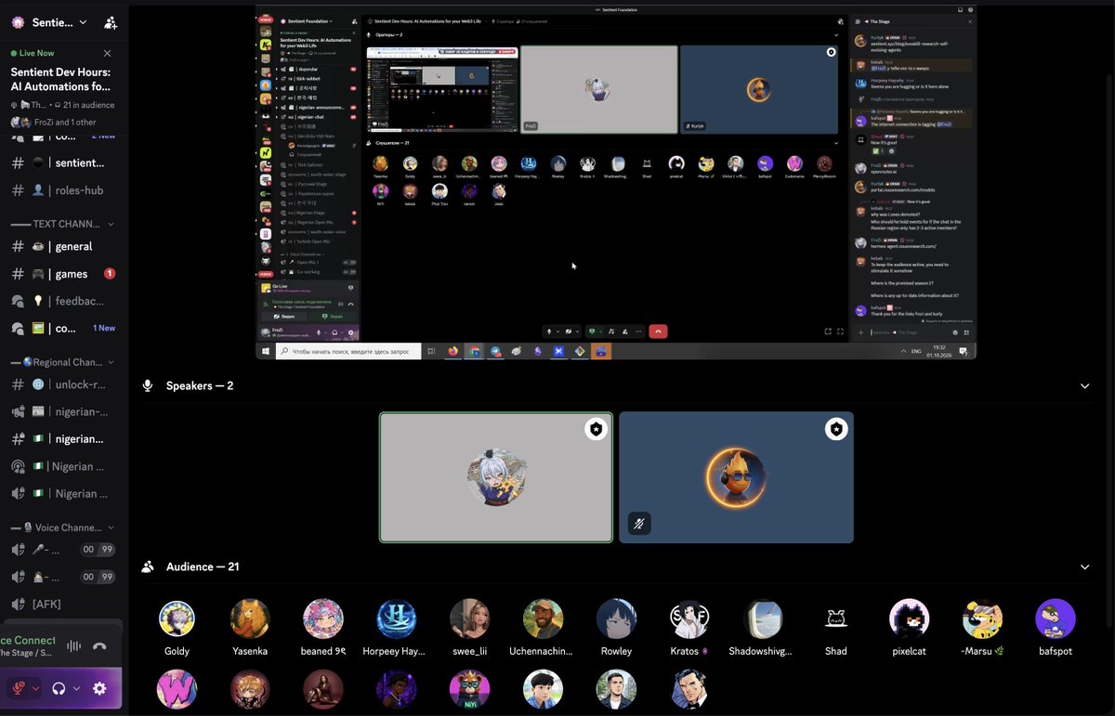Open beaned's audience avatar
The height and width of the screenshot is (716, 1115).
[x=323, y=618]
